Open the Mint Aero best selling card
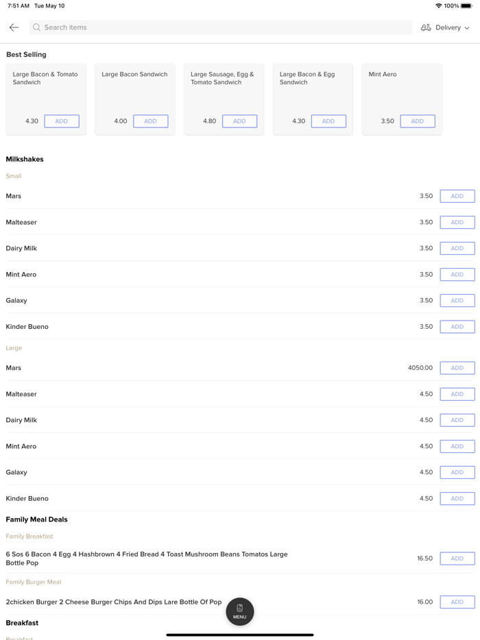 402,99
